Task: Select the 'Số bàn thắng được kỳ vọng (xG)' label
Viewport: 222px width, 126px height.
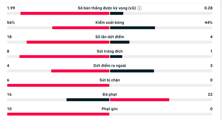Action: click(107, 8)
